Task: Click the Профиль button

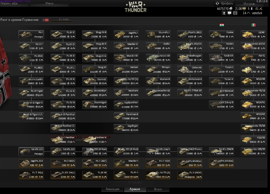Action: pyautogui.click(x=224, y=3)
